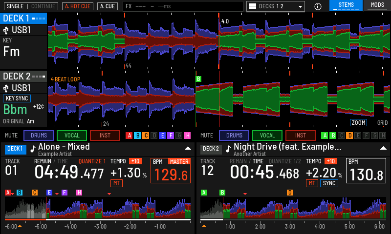Jump to cue C marker on Deck 1 overview
Viewport: 391px width, 234px height.
click(35, 193)
